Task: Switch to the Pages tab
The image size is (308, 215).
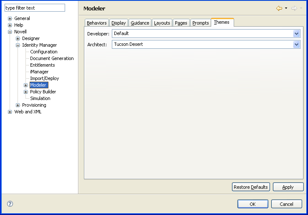Action: click(181, 23)
